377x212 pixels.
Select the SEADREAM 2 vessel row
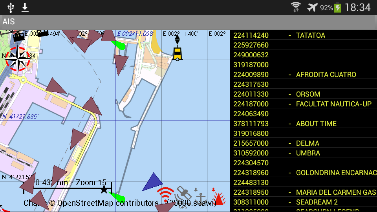point(304,202)
